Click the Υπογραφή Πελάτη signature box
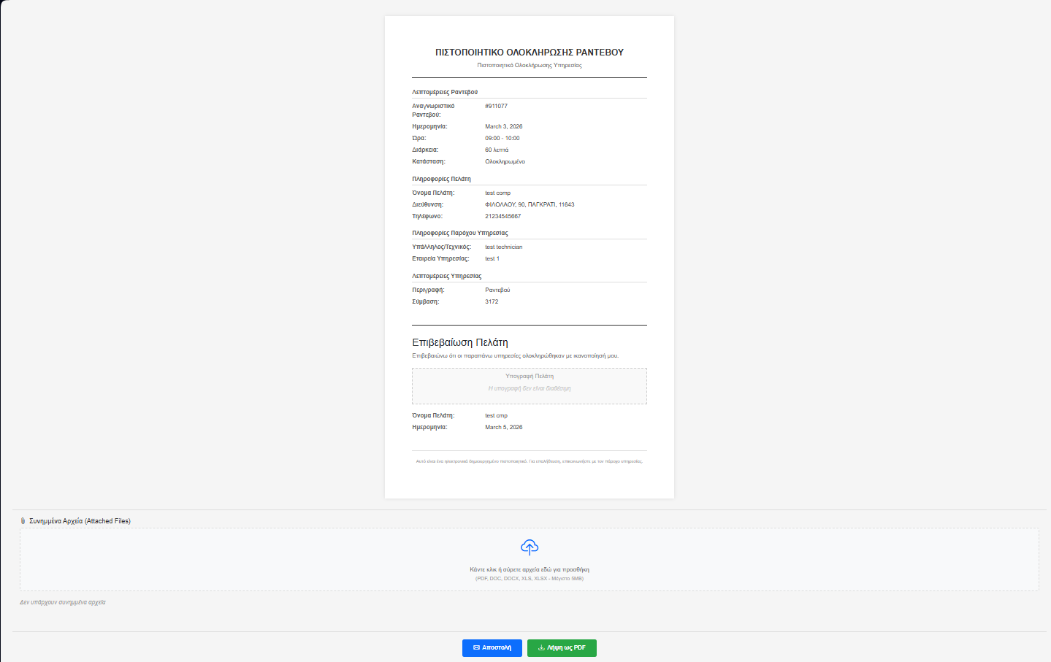Screen dimensions: 1051x662 tap(529, 385)
